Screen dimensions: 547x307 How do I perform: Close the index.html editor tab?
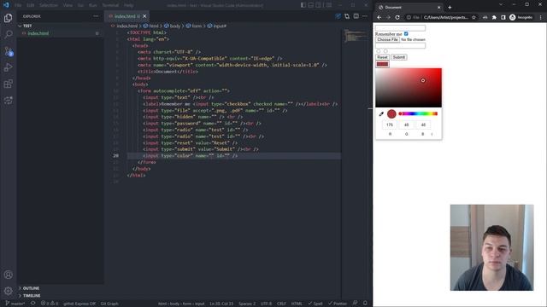pyautogui.click(x=144, y=16)
